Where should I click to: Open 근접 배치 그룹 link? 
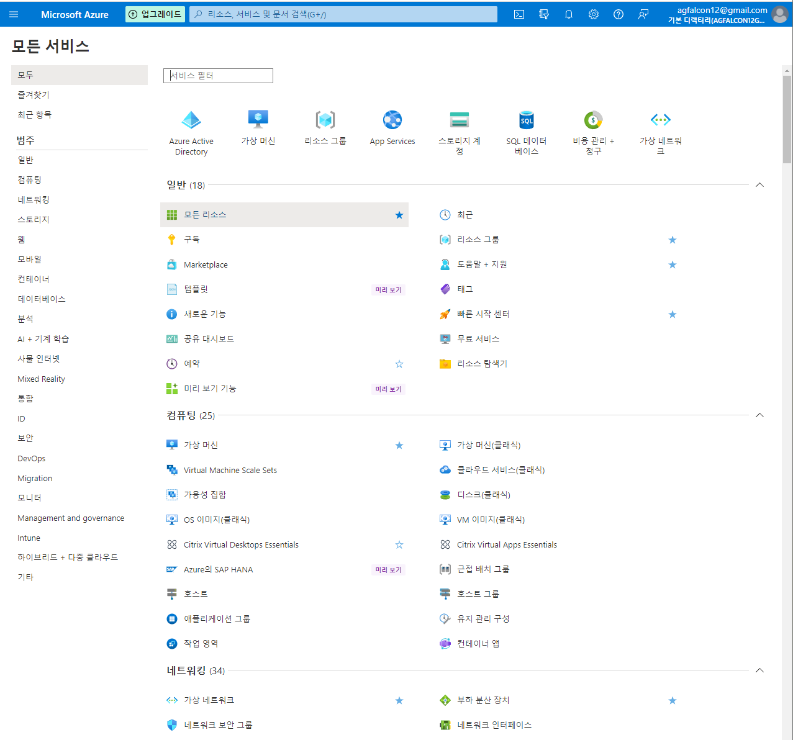coord(483,569)
